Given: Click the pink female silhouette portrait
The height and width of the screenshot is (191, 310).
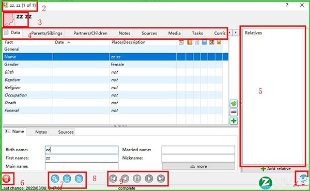Looking at the screenshot, I should click(x=9, y=19).
